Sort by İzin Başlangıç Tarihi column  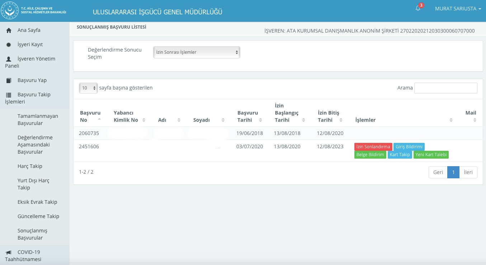pyautogui.click(x=303, y=120)
